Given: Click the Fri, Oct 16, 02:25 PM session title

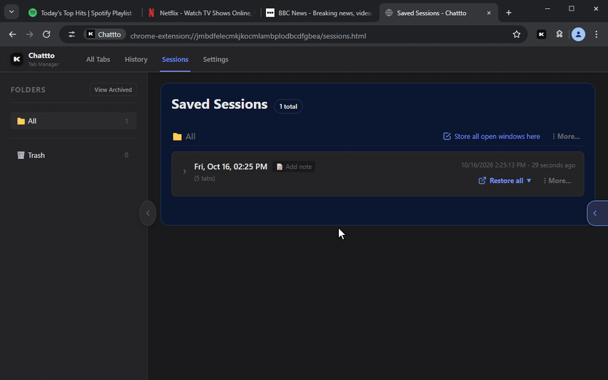Looking at the screenshot, I should 231,167.
